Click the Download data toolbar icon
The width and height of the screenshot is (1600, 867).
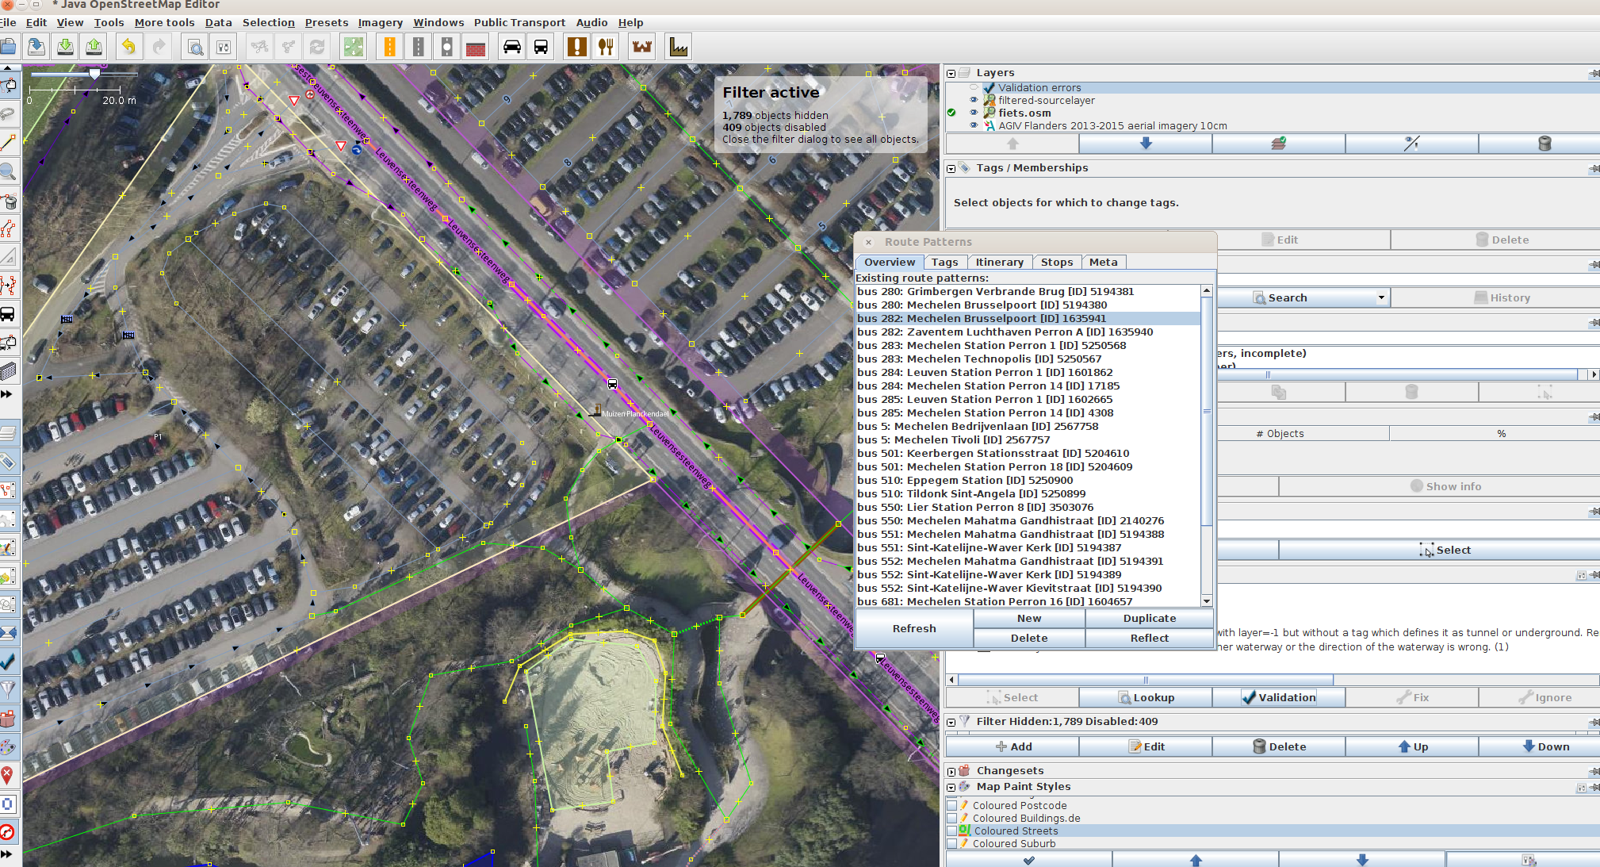pos(65,47)
